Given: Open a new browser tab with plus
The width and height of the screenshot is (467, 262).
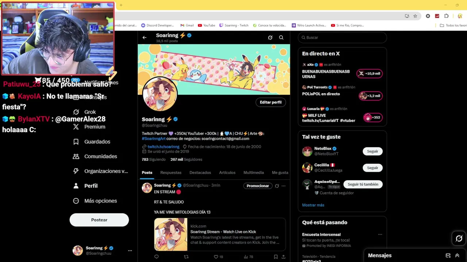Looking at the screenshot, I should pyautogui.click(x=121, y=5).
